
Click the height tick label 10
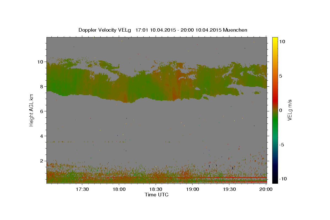pos(41,62)
